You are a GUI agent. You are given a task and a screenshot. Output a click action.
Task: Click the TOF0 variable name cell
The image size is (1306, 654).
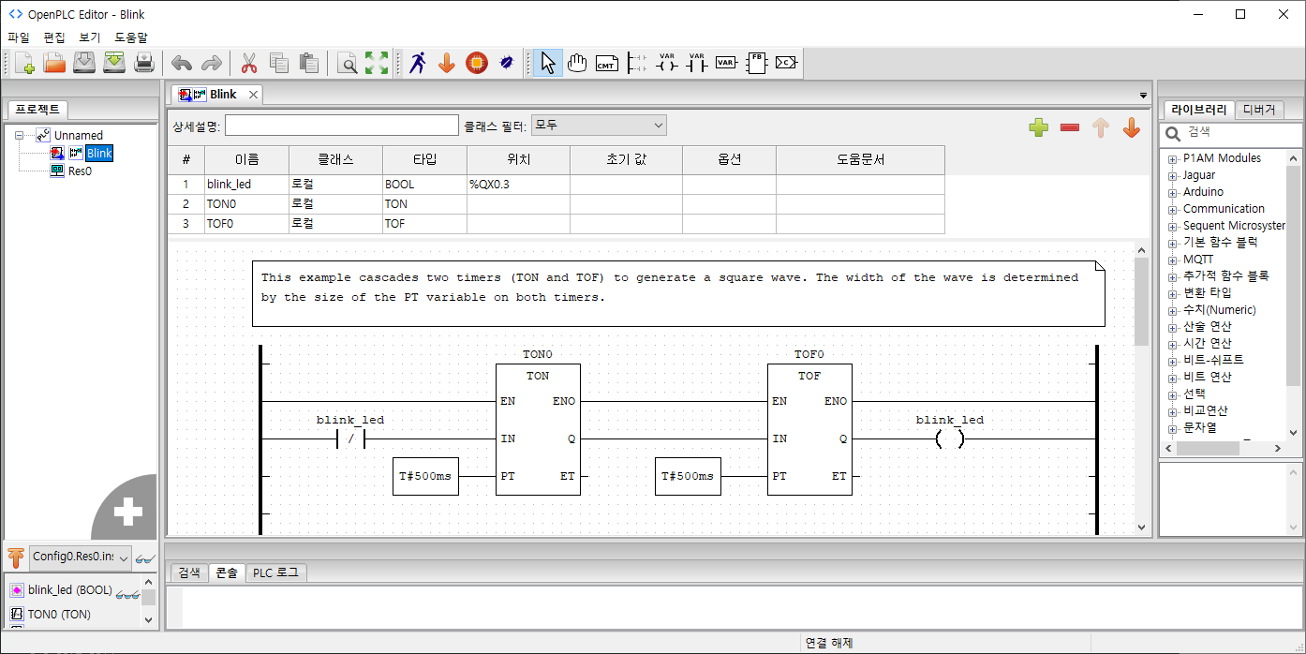[246, 224]
